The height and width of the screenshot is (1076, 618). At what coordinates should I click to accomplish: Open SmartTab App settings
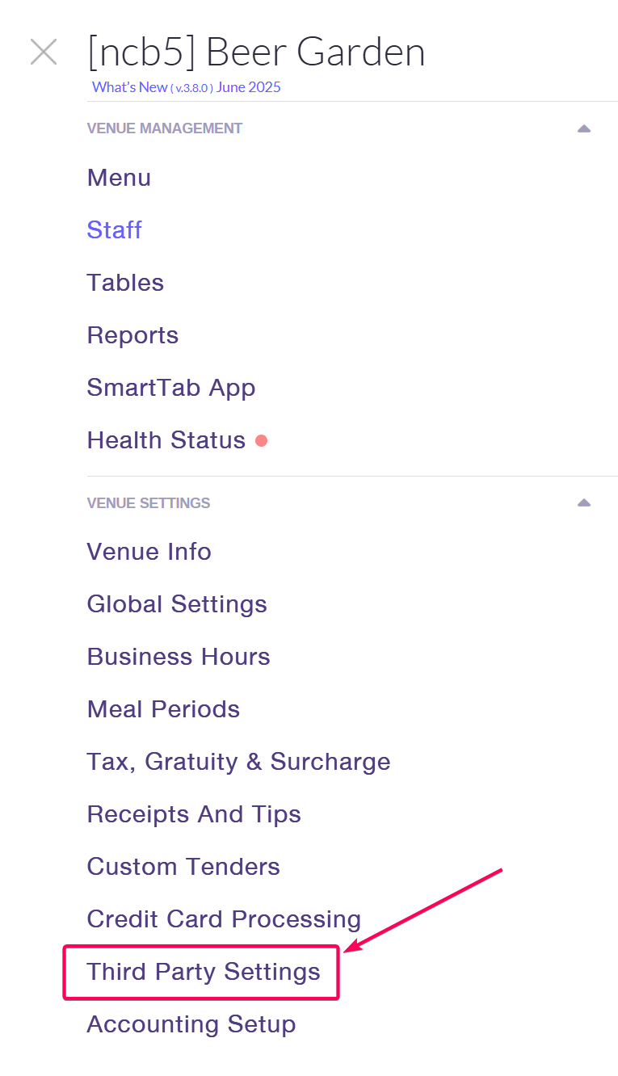tap(171, 388)
